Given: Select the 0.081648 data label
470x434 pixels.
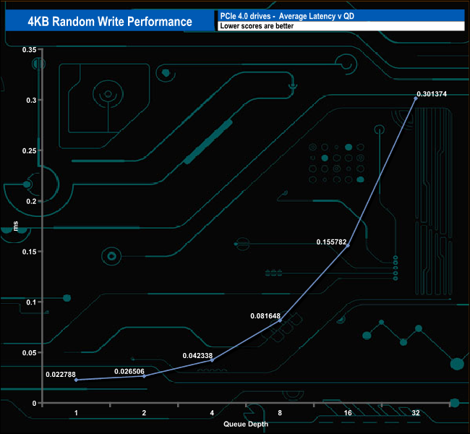Looking at the screenshot, I should coord(265,316).
